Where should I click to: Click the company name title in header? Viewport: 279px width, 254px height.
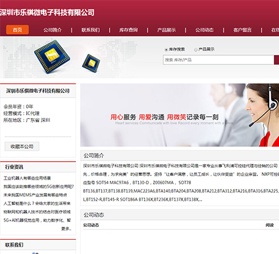pyautogui.click(x=47, y=12)
